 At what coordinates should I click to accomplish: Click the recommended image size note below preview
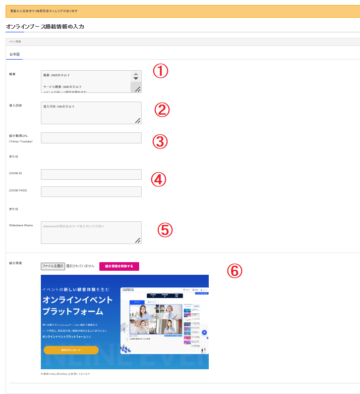click(x=65, y=374)
